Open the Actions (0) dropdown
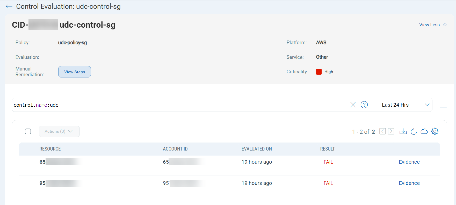 pos(59,131)
